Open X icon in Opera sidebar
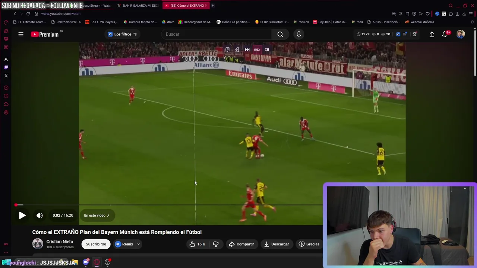The width and height of the screenshot is (477, 268). [6, 76]
